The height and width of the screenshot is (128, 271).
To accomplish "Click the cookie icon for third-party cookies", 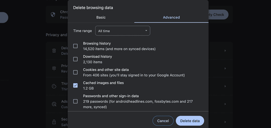I will coord(54,86).
